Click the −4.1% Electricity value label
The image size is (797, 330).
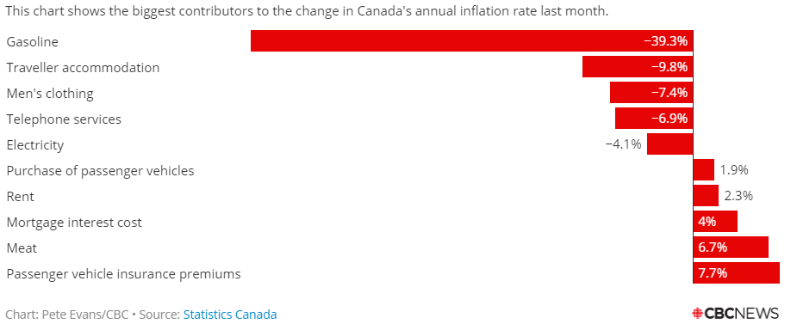[623, 144]
